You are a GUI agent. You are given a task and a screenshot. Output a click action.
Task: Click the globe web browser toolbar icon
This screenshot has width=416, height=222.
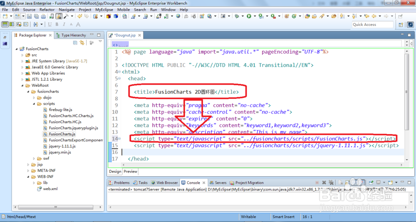click(x=178, y=16)
